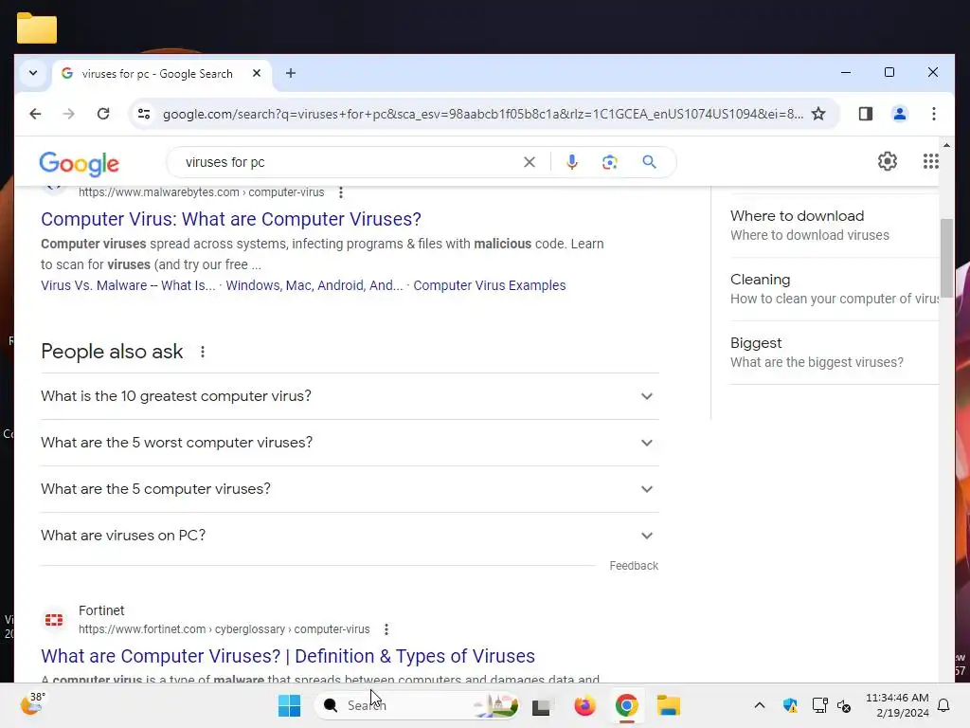Open the taskbar clock and date
970x728 pixels.
click(x=897, y=705)
